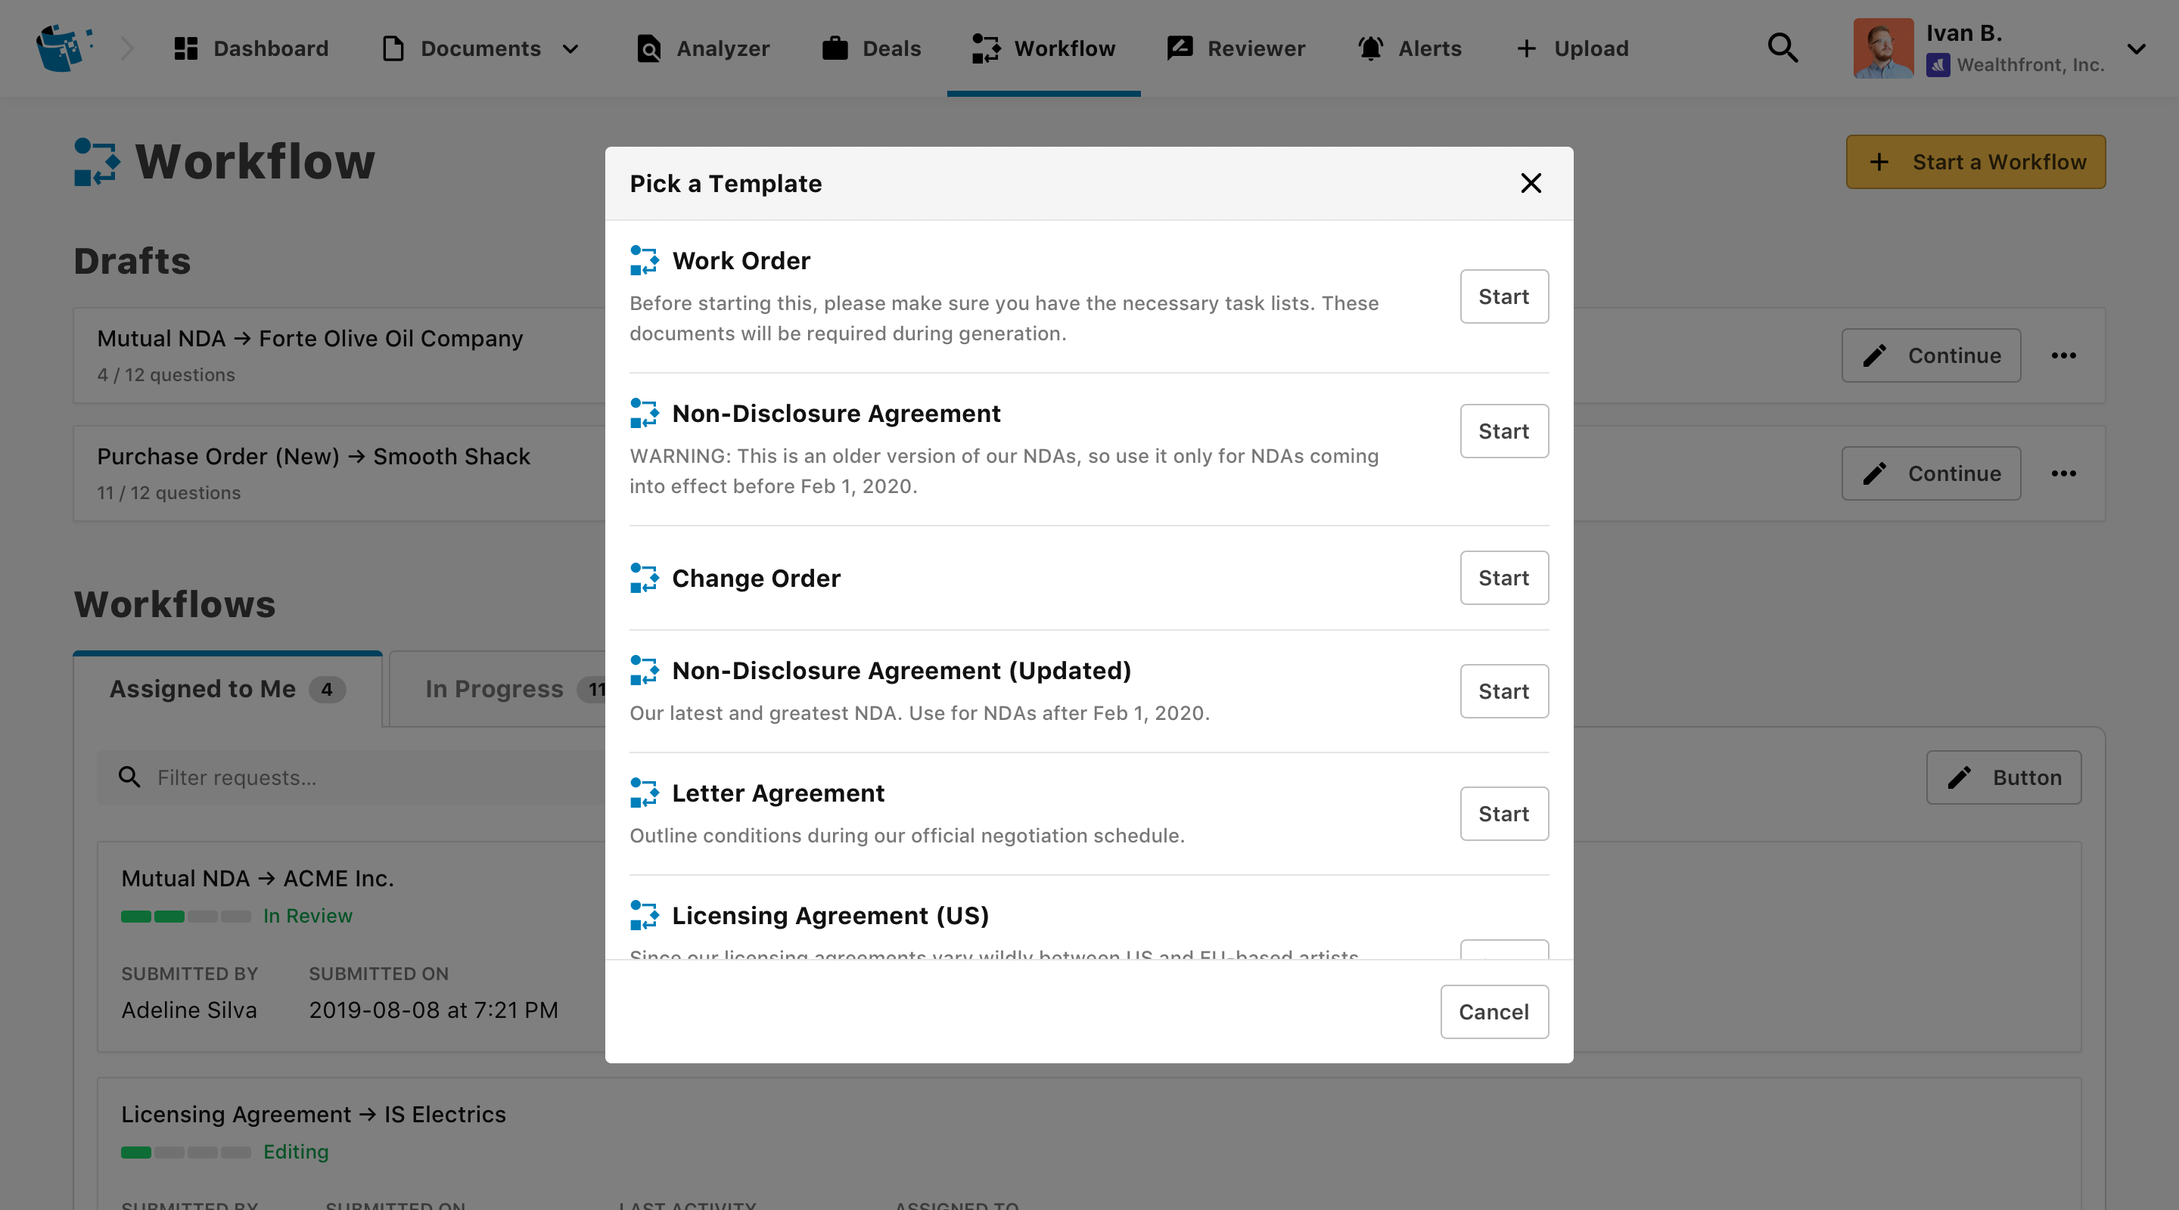Click the pencil Button in Workflows panel
This screenshot has height=1210, width=2179.
click(x=2004, y=777)
